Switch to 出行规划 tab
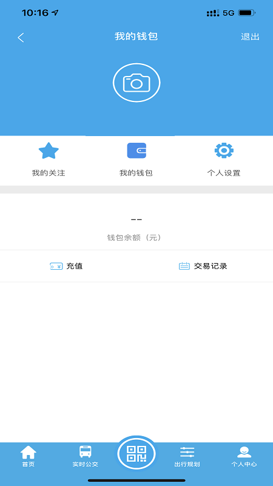The image size is (273, 486). click(187, 456)
